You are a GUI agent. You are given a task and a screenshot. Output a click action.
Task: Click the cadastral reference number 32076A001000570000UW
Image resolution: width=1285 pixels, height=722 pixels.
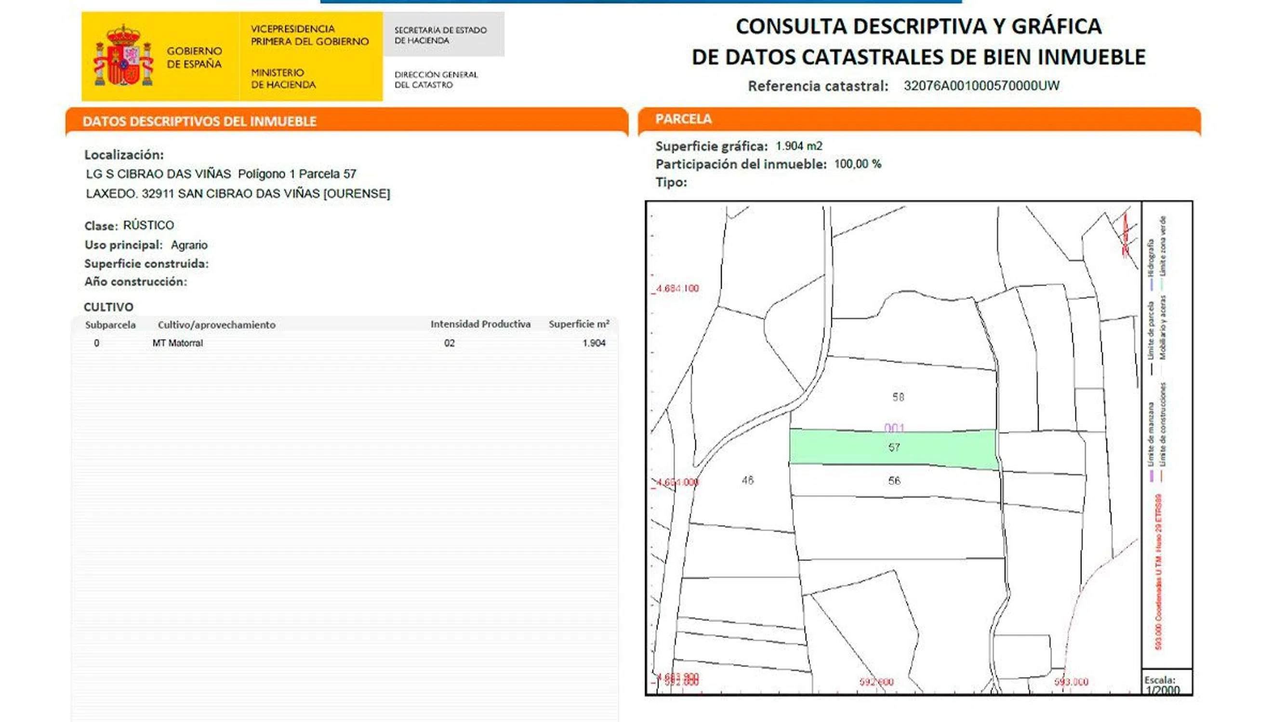981,86
